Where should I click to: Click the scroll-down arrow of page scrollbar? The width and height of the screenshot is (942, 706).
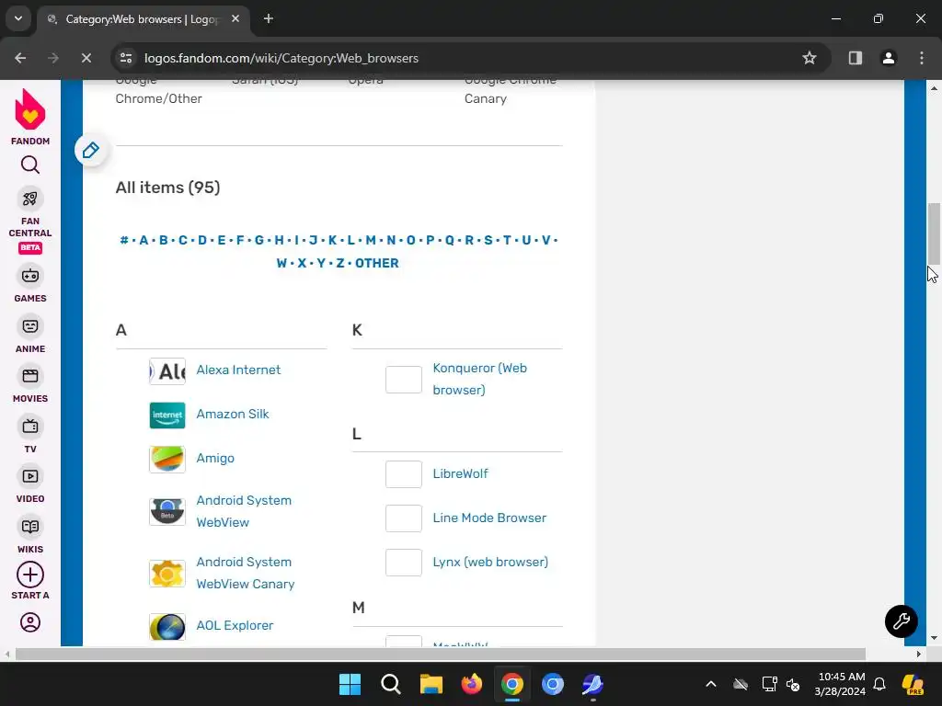pos(934,638)
